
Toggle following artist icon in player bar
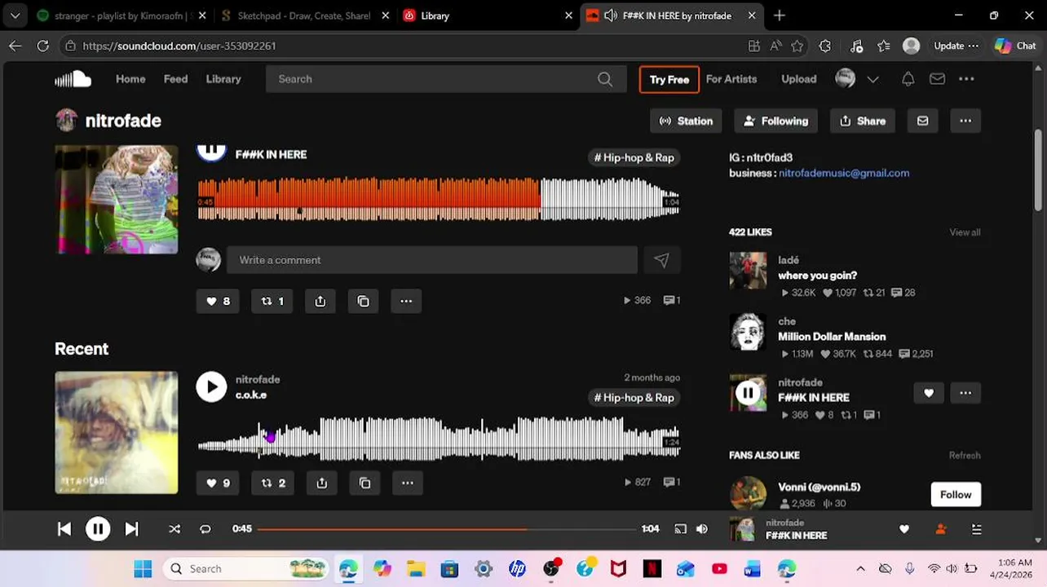[940, 529]
